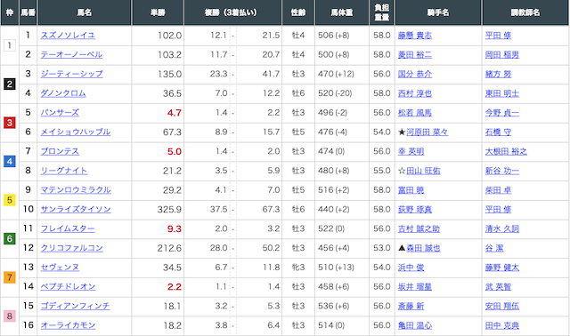Open jockey link 河原田 菜々
This screenshot has height=336, width=570.
click(x=427, y=132)
